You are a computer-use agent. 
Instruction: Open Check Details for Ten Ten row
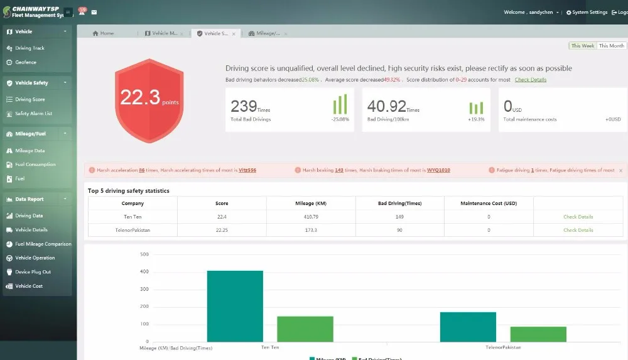coord(578,217)
